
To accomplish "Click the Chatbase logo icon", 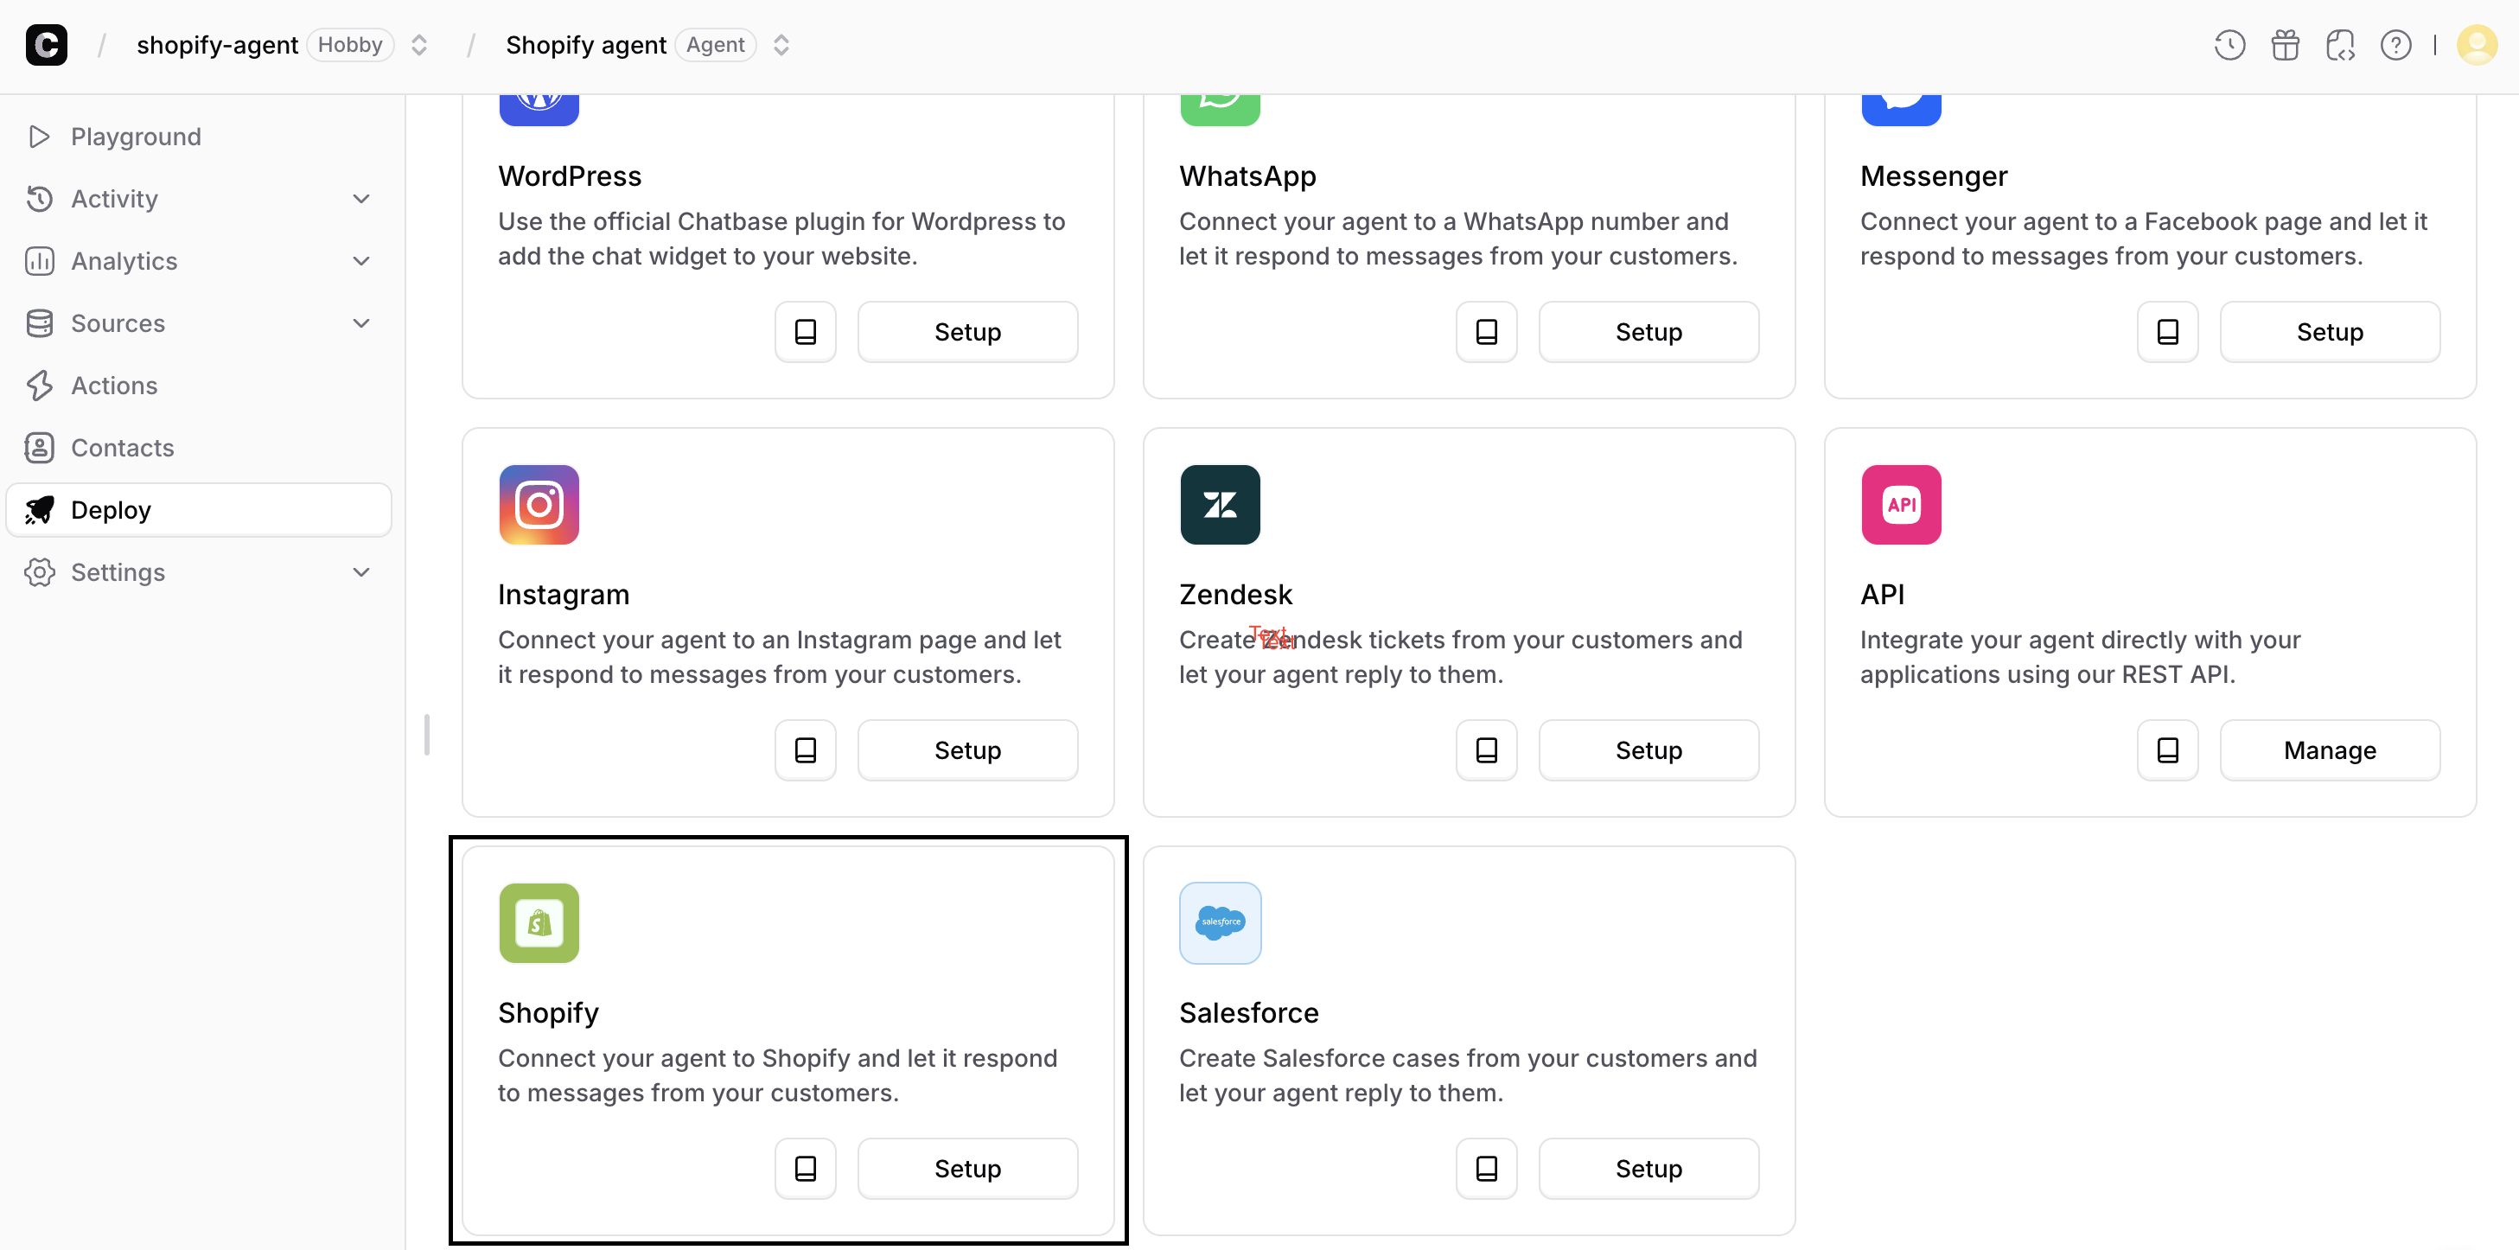I will click(x=46, y=45).
